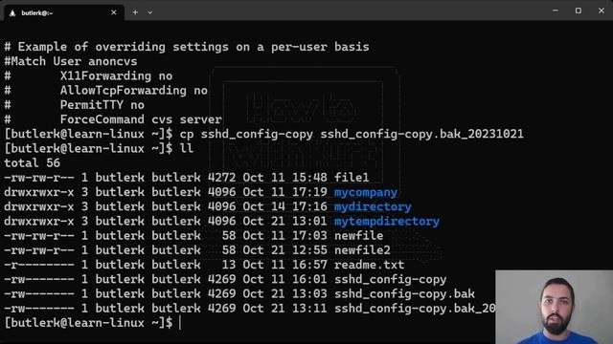Maximize the terminal window

(579, 11)
